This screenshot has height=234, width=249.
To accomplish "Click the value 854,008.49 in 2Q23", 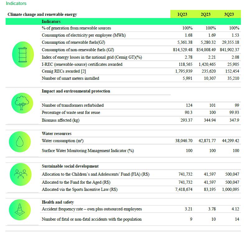I will pyautogui.click(x=206, y=50).
